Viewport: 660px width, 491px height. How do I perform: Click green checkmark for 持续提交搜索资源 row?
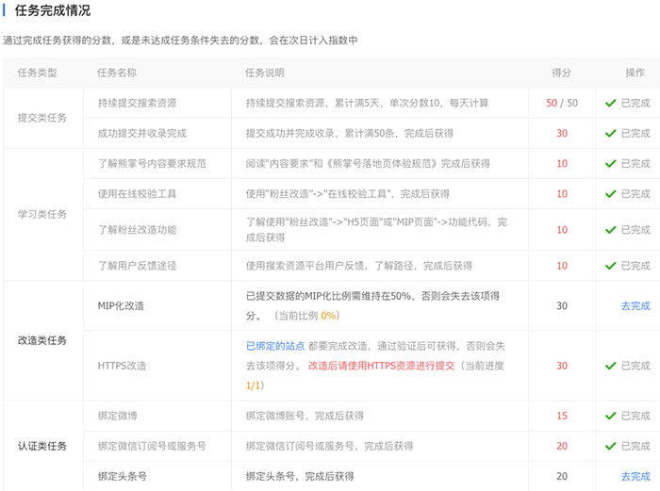[x=611, y=103]
